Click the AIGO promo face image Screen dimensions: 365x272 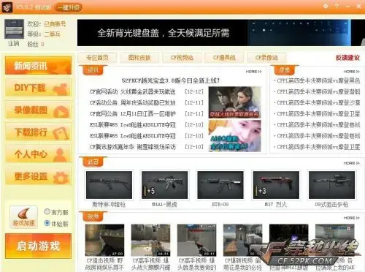235,136
